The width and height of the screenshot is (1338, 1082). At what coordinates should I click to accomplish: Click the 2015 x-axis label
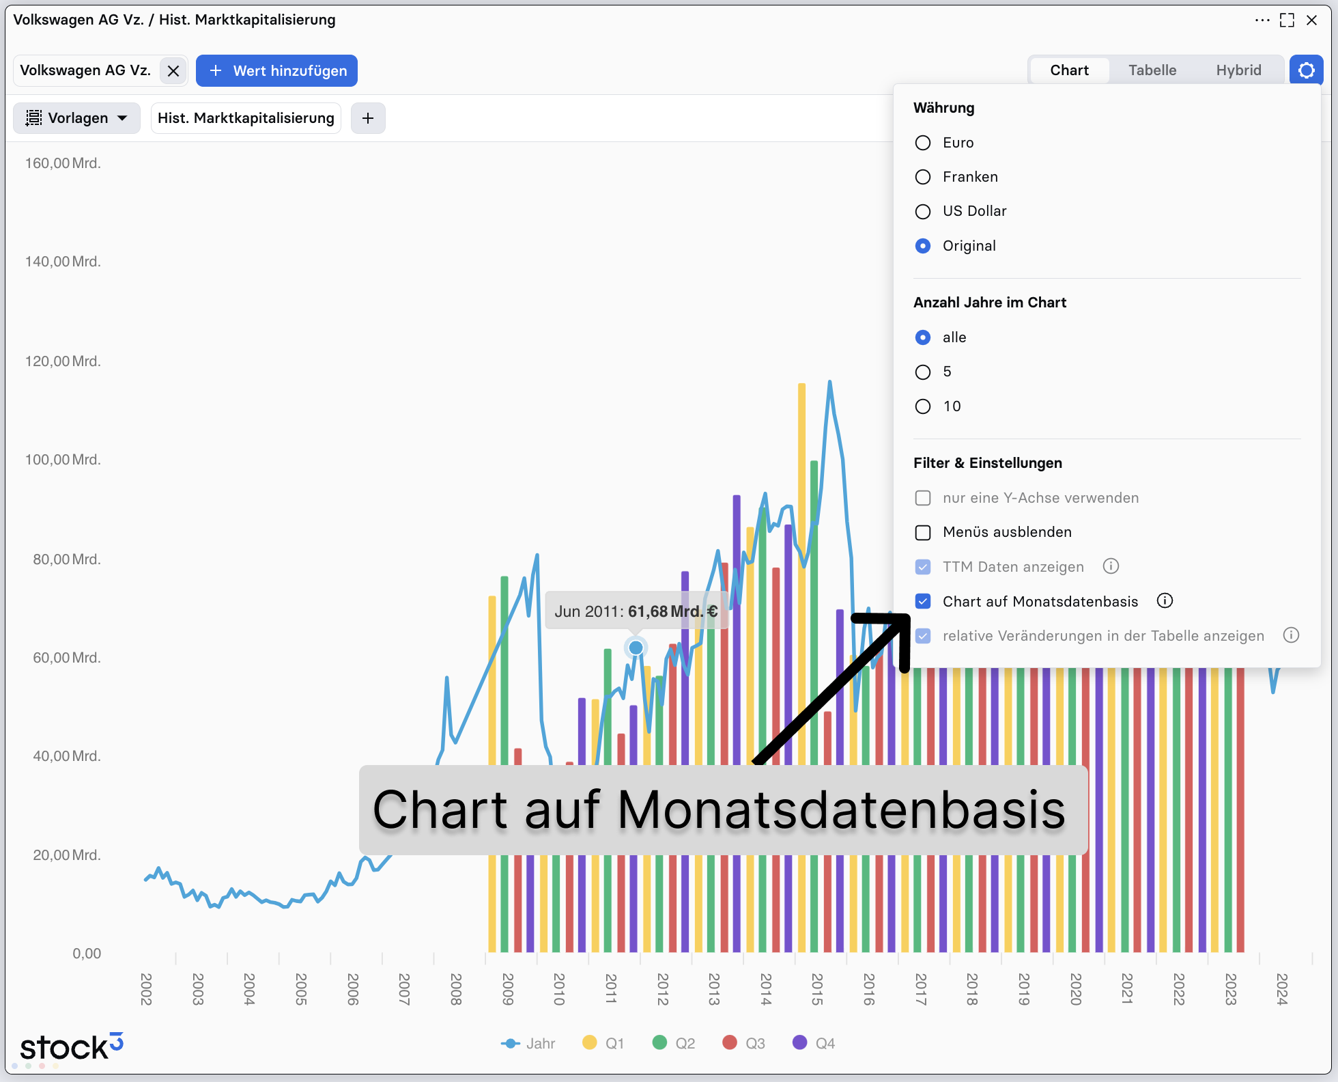pos(817,989)
